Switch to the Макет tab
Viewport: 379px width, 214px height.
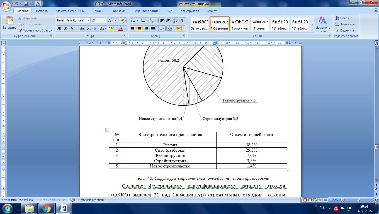pos(212,11)
